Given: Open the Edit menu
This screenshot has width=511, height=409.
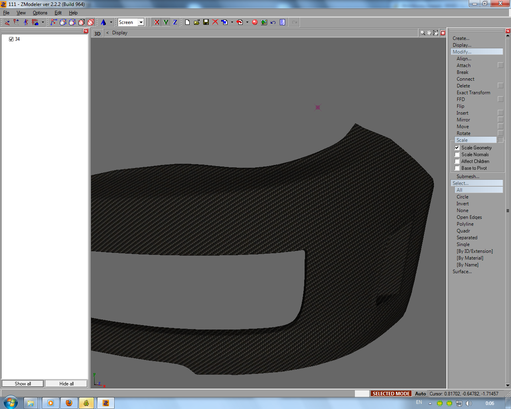Looking at the screenshot, I should pyautogui.click(x=58, y=13).
